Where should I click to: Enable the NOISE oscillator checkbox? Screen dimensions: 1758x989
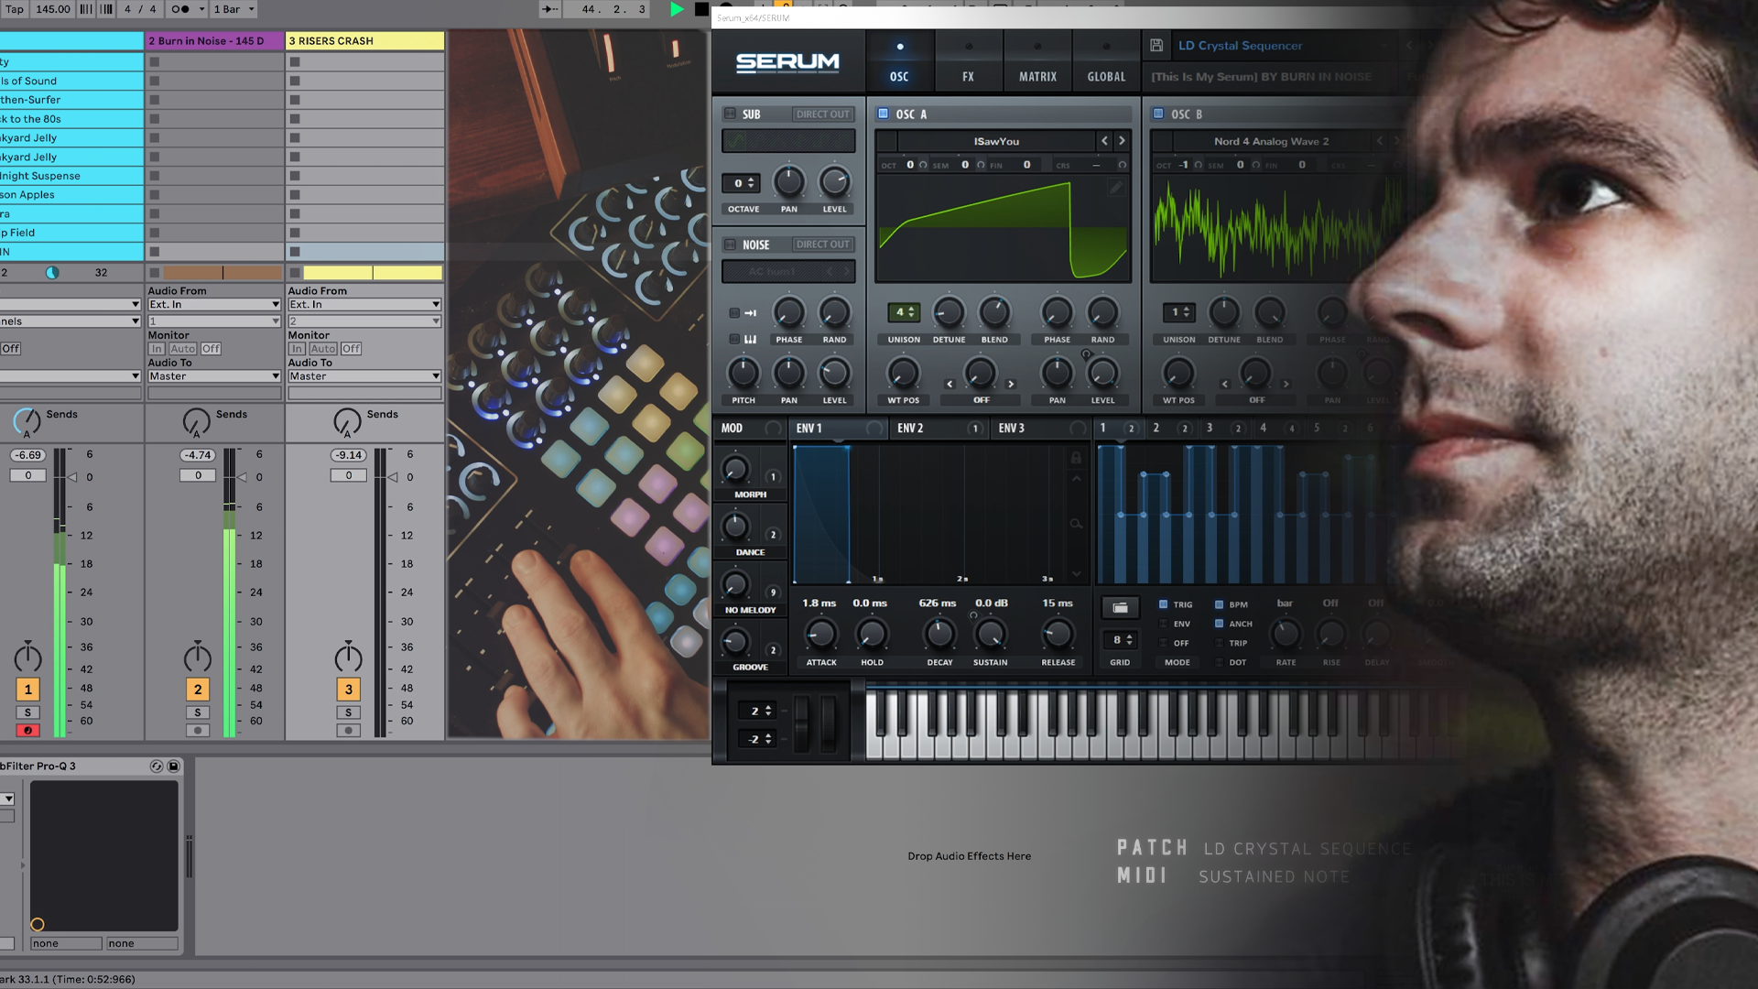tap(730, 245)
